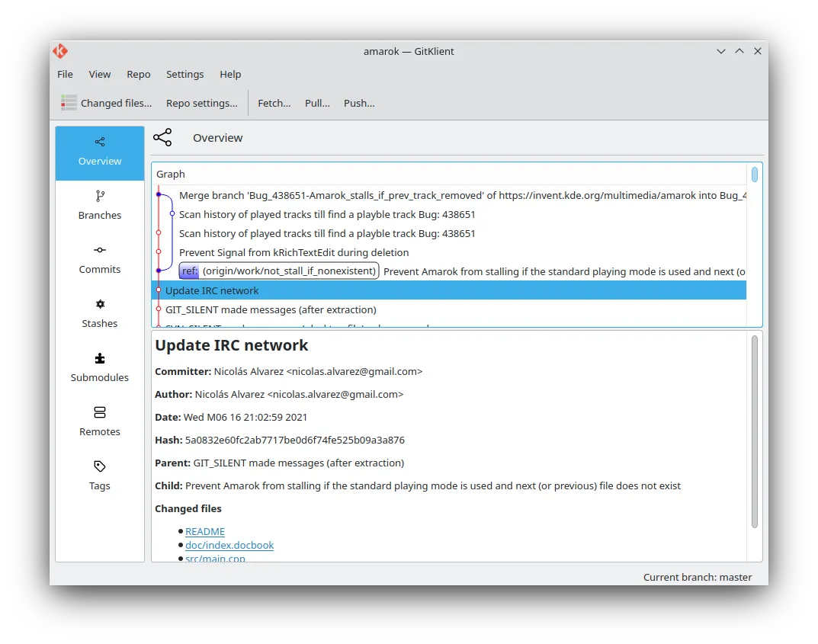Click the Stashes gear icon in sidebar
The image size is (818, 644).
(x=99, y=304)
